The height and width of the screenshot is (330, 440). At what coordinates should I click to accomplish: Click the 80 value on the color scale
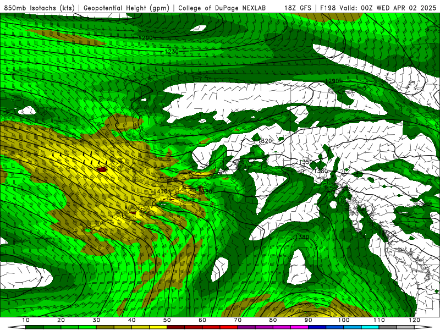[x=273, y=320]
